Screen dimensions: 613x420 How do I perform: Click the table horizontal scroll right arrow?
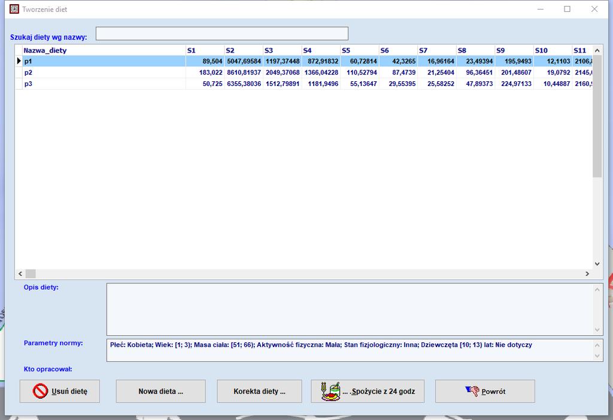click(x=587, y=274)
